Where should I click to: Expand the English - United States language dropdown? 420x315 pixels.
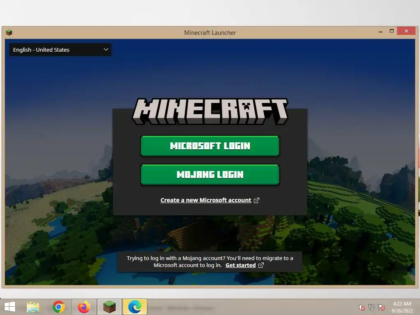pyautogui.click(x=60, y=50)
